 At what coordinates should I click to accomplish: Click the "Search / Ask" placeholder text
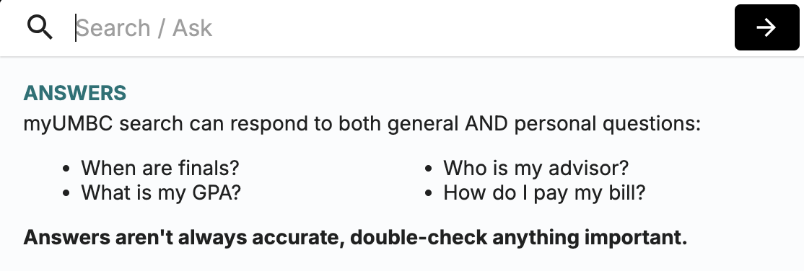(x=144, y=27)
